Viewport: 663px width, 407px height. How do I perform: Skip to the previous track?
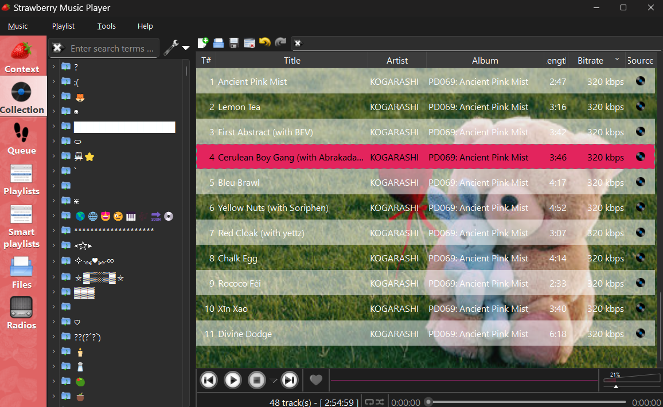click(209, 380)
